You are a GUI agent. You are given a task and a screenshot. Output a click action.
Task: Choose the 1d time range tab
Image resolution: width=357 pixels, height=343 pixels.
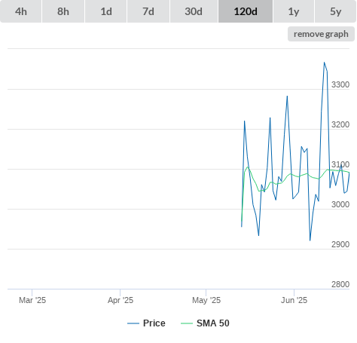(106, 11)
